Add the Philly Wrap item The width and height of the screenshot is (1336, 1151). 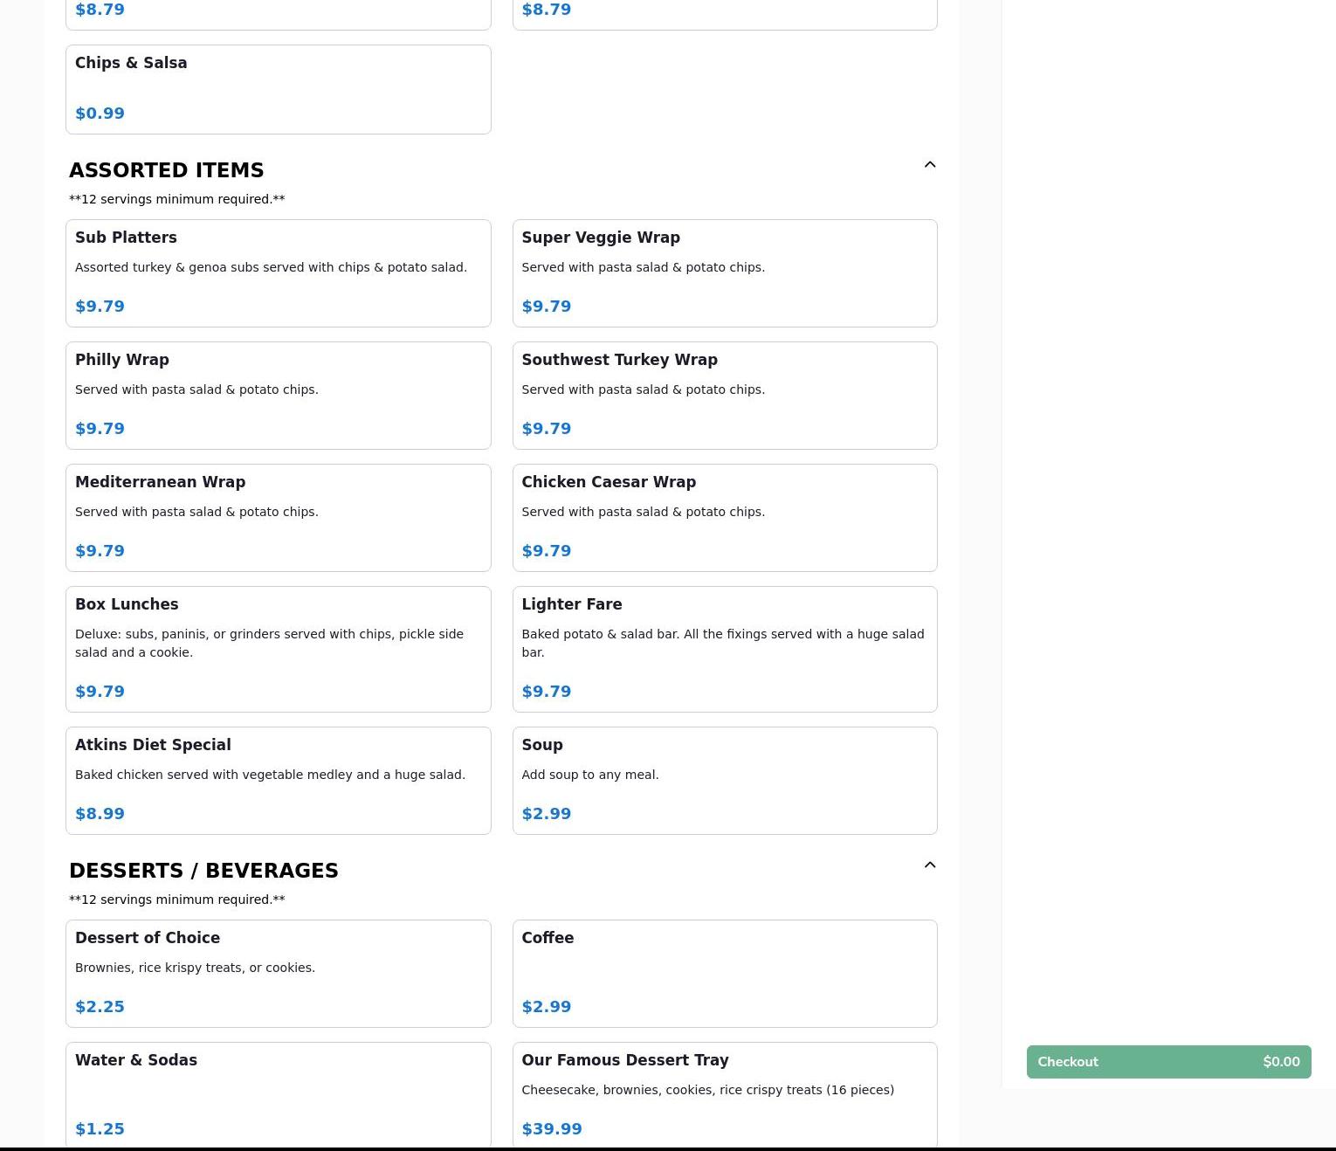[278, 395]
